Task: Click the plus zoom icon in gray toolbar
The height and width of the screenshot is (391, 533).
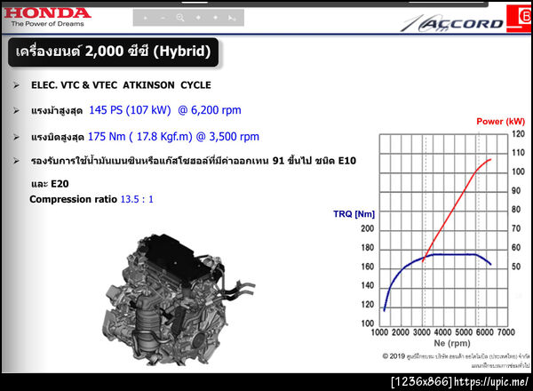Action: pos(145,18)
